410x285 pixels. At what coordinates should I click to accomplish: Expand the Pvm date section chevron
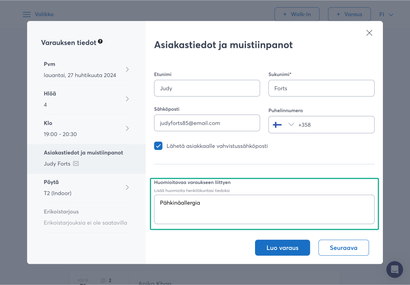click(x=127, y=69)
